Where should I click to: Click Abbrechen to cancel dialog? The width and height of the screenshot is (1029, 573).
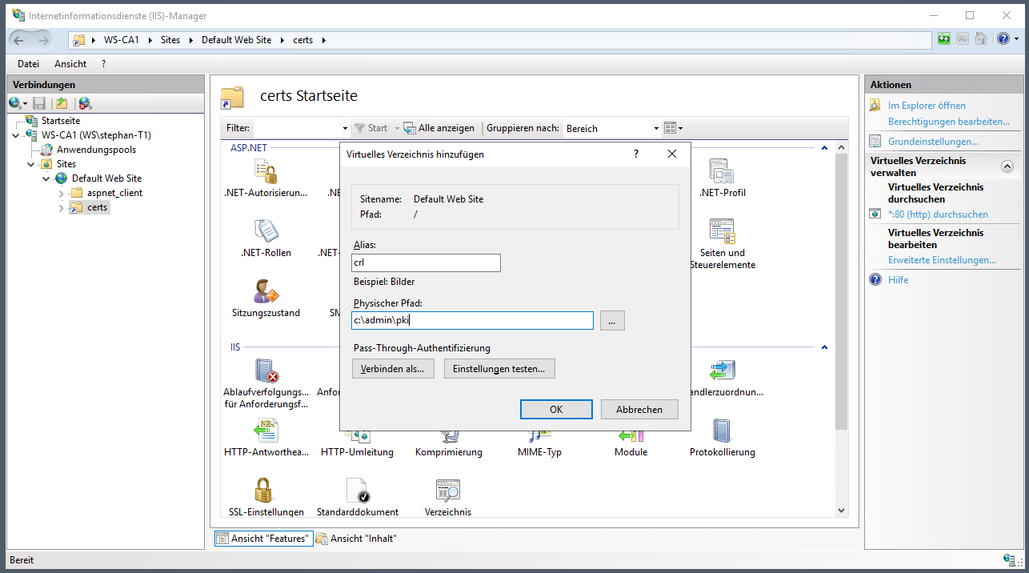pyautogui.click(x=639, y=409)
